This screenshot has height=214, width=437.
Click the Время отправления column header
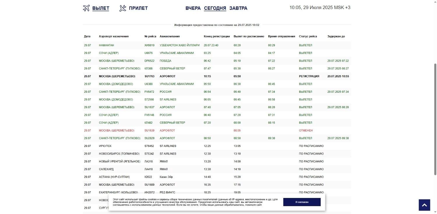[x=281, y=36]
